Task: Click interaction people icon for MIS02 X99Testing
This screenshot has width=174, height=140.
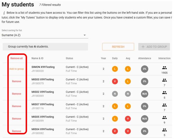Action: pyautogui.click(x=164, y=92)
